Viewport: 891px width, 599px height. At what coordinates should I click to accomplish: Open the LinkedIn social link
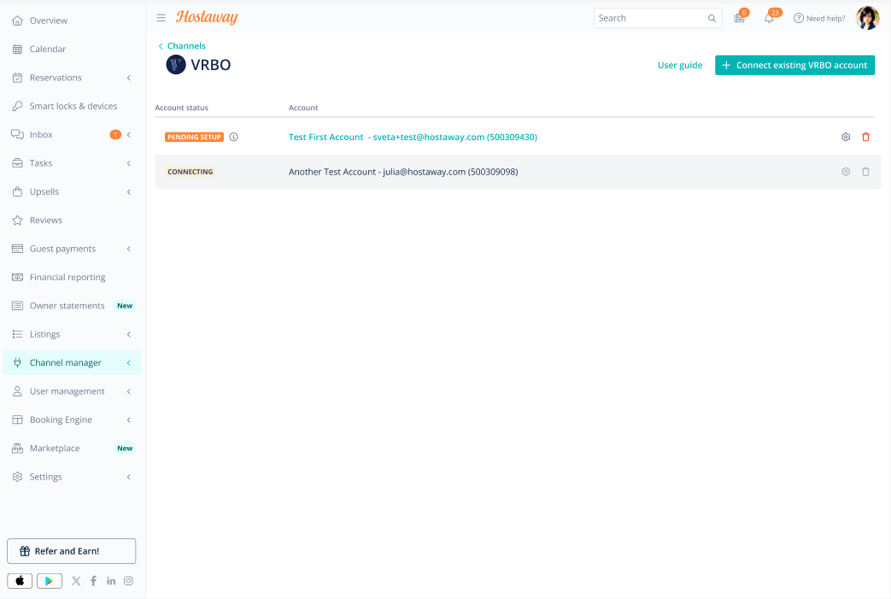tap(111, 581)
